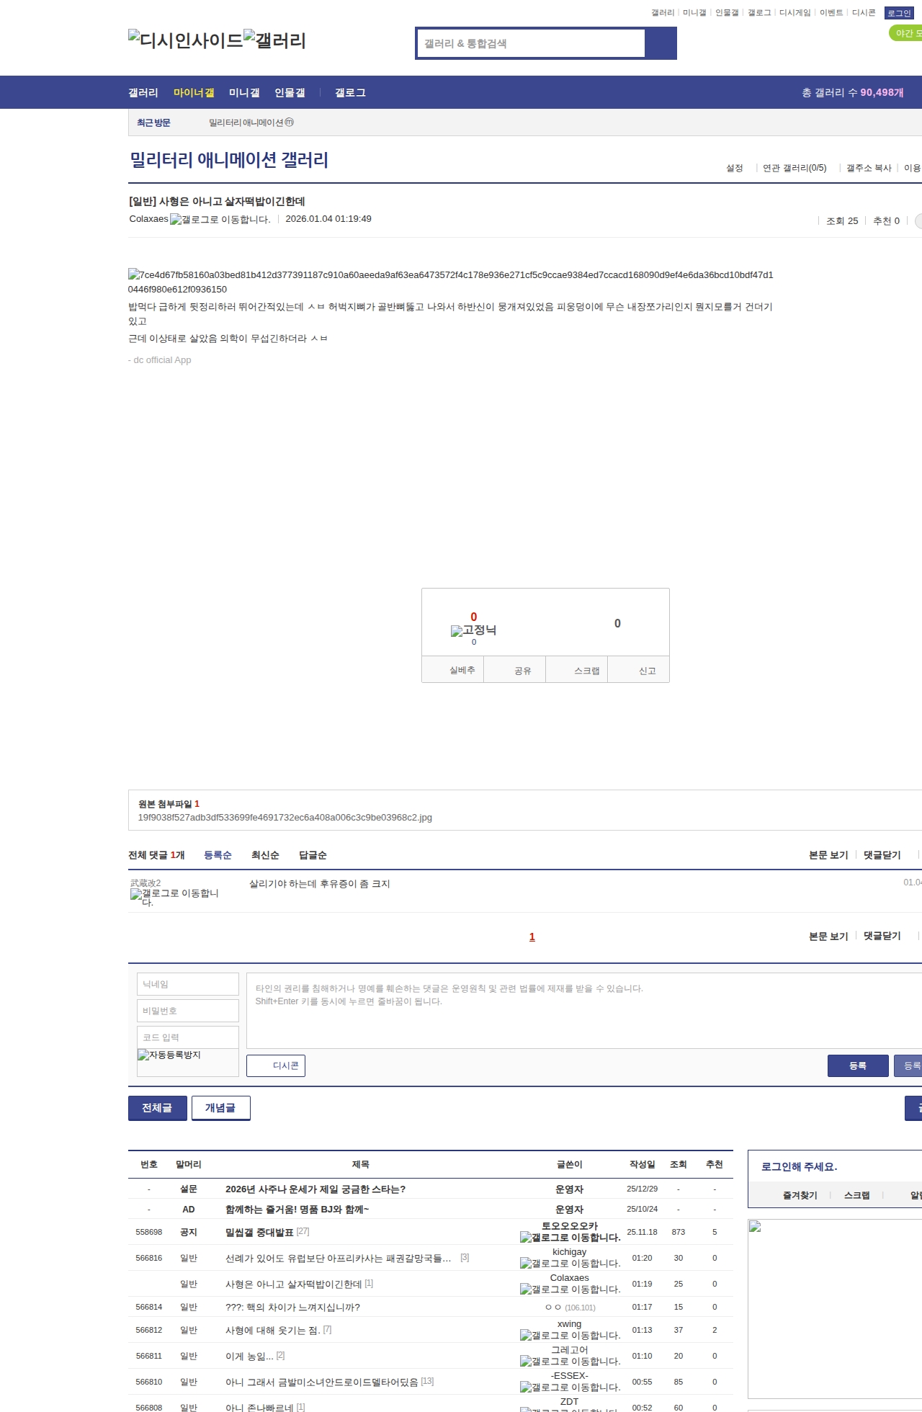Click 댓글닫기 beside the comment sort options
This screenshot has height=1412, width=922.
point(882,855)
